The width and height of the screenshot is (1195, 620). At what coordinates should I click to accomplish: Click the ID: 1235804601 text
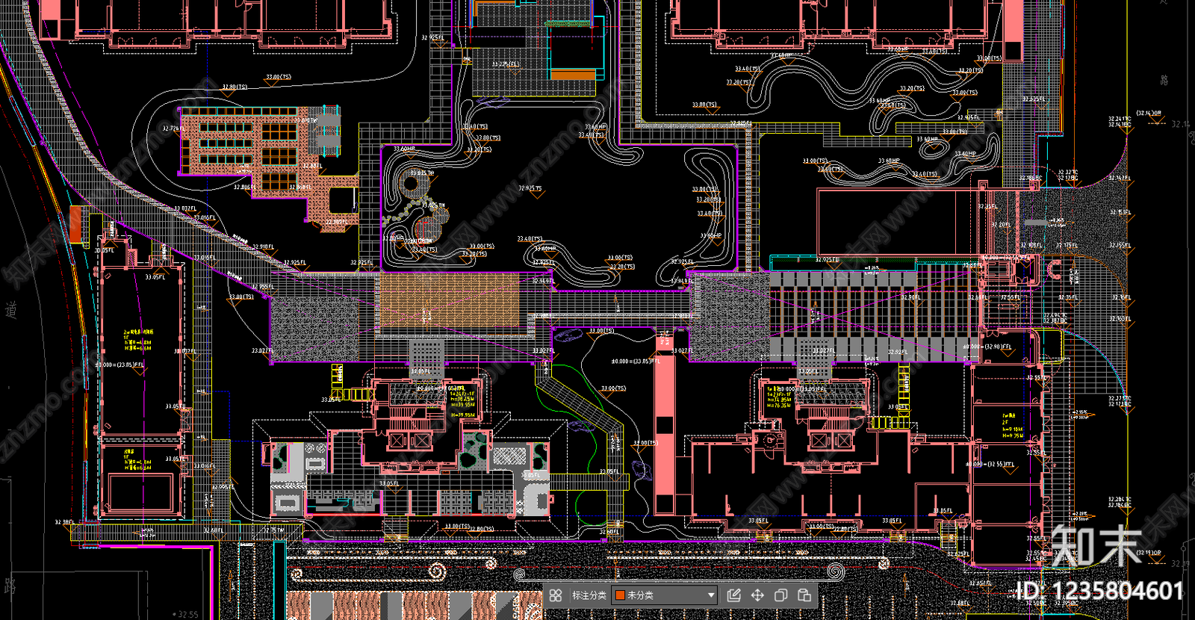point(1100,591)
